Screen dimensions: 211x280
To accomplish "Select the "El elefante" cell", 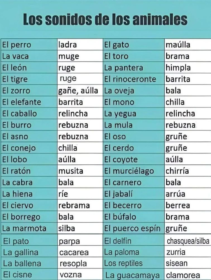I will tap(29, 102).
